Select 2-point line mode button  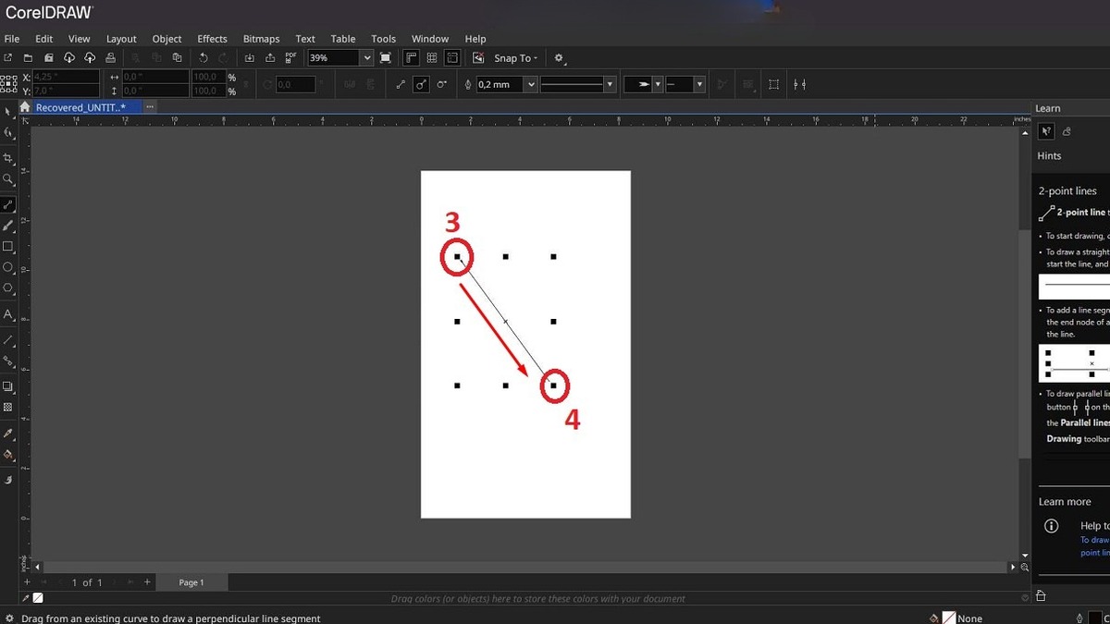(x=401, y=84)
